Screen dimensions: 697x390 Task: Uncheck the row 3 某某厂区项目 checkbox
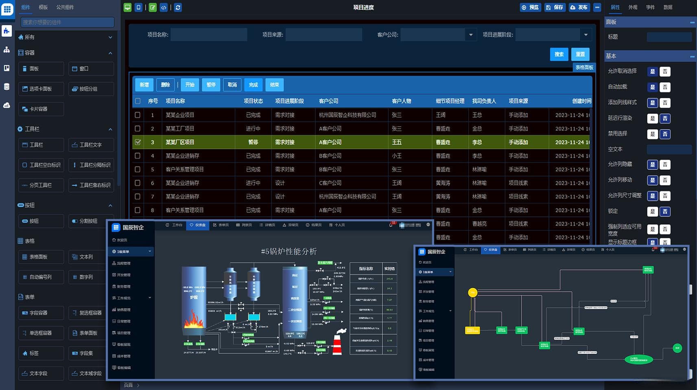138,142
